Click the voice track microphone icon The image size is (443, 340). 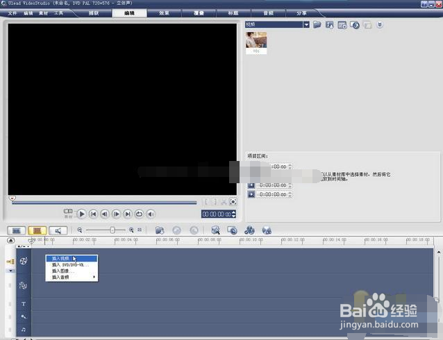tap(24, 316)
